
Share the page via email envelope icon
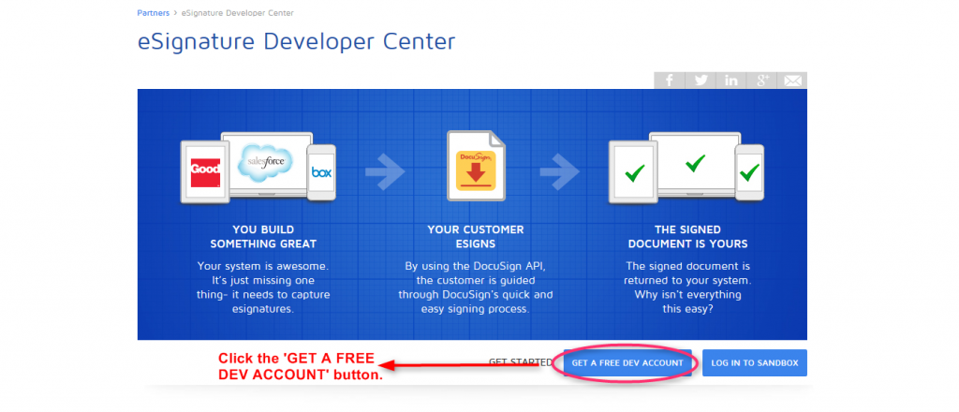click(x=792, y=81)
